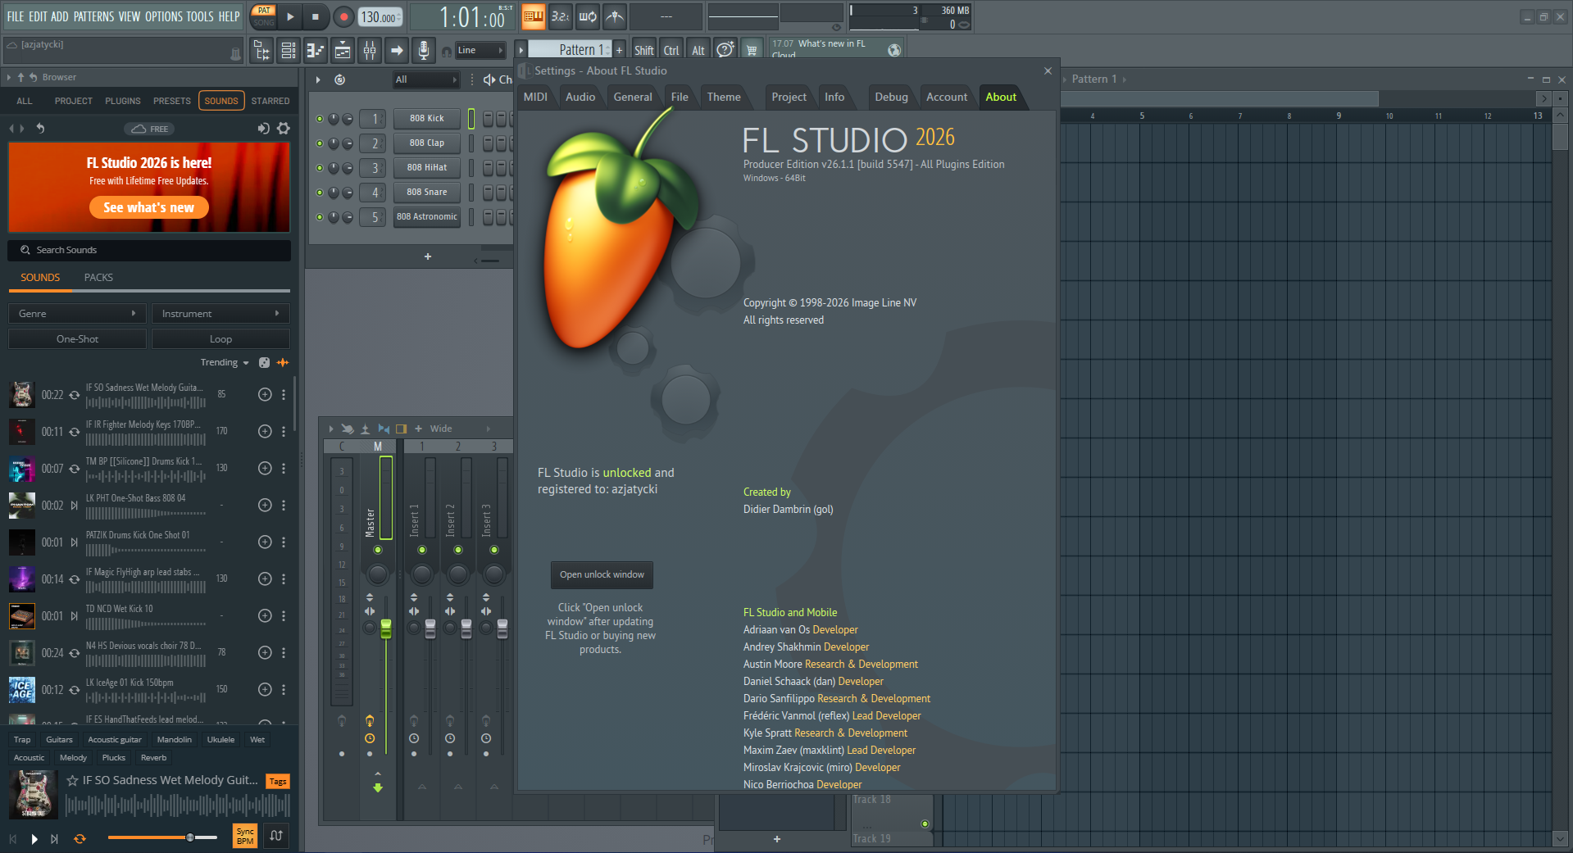Switch to the Audio settings tab
Image resolution: width=1573 pixels, height=853 pixels.
click(x=580, y=97)
